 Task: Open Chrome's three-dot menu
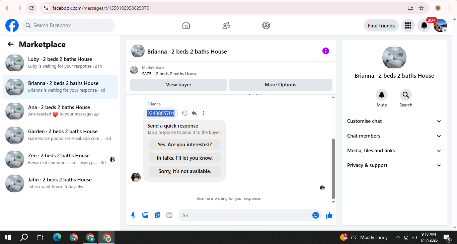pos(450,8)
